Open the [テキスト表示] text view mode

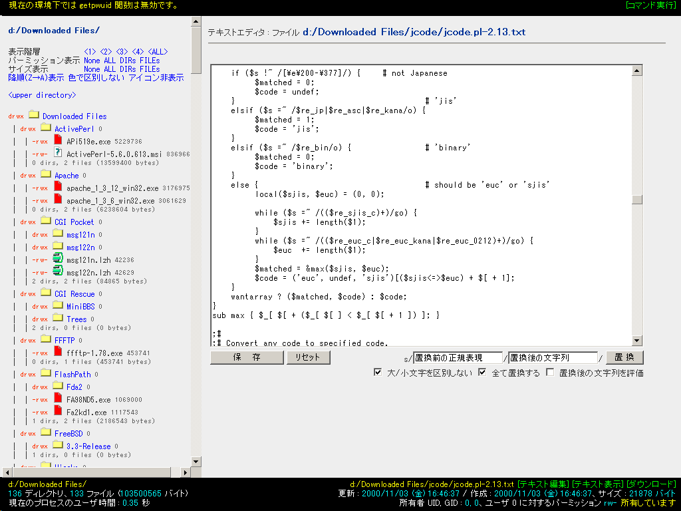[598, 484]
